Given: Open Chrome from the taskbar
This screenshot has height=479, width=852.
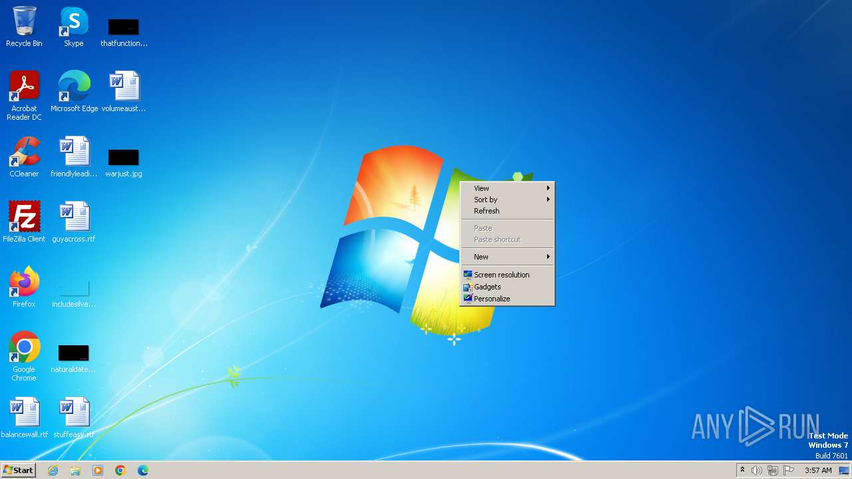Looking at the screenshot, I should tap(120, 470).
